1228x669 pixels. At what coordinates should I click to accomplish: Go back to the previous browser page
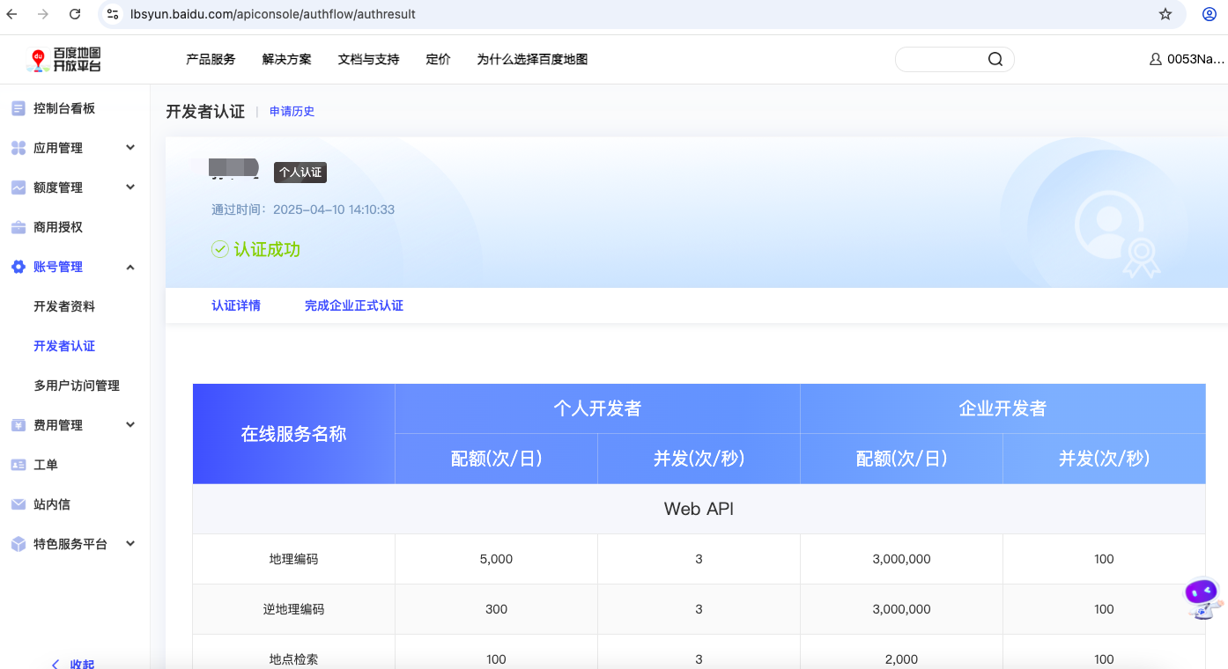[x=12, y=14]
